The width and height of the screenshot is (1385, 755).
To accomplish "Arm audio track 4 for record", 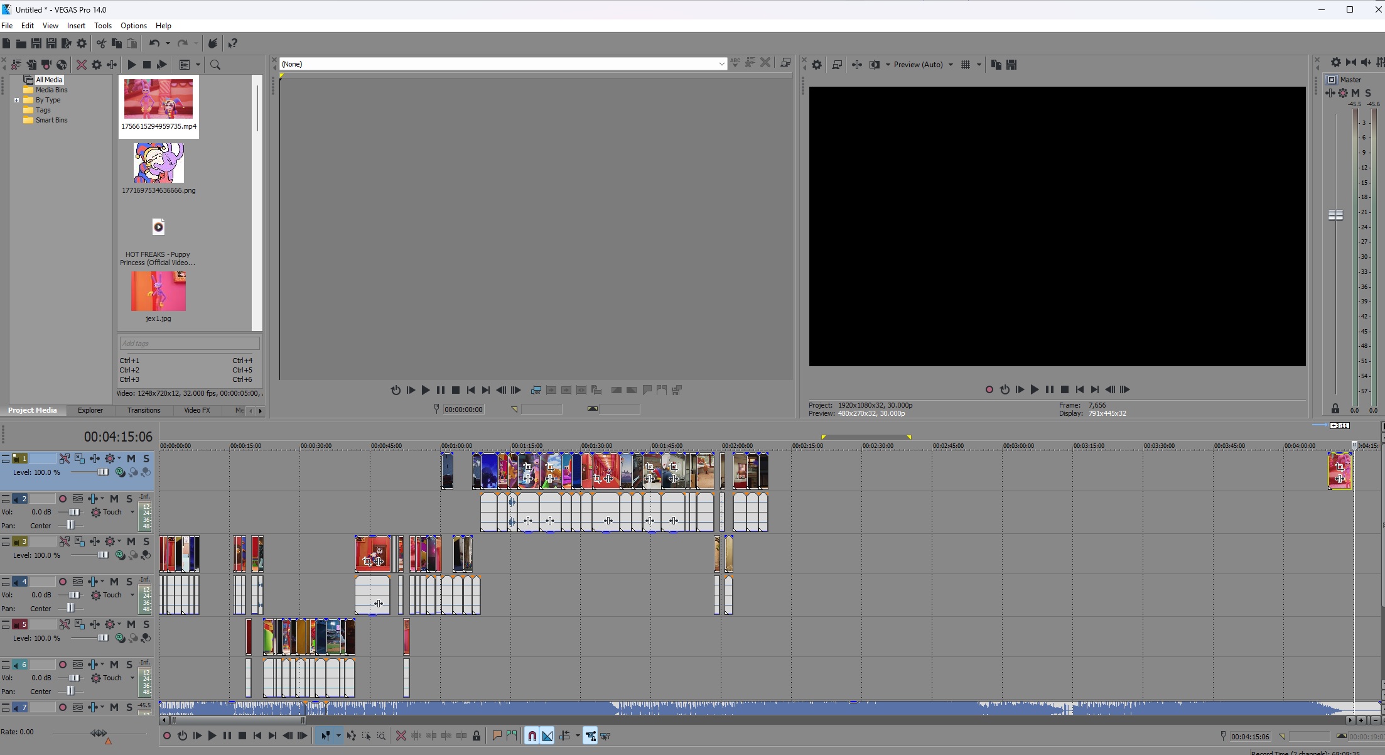I will point(63,582).
